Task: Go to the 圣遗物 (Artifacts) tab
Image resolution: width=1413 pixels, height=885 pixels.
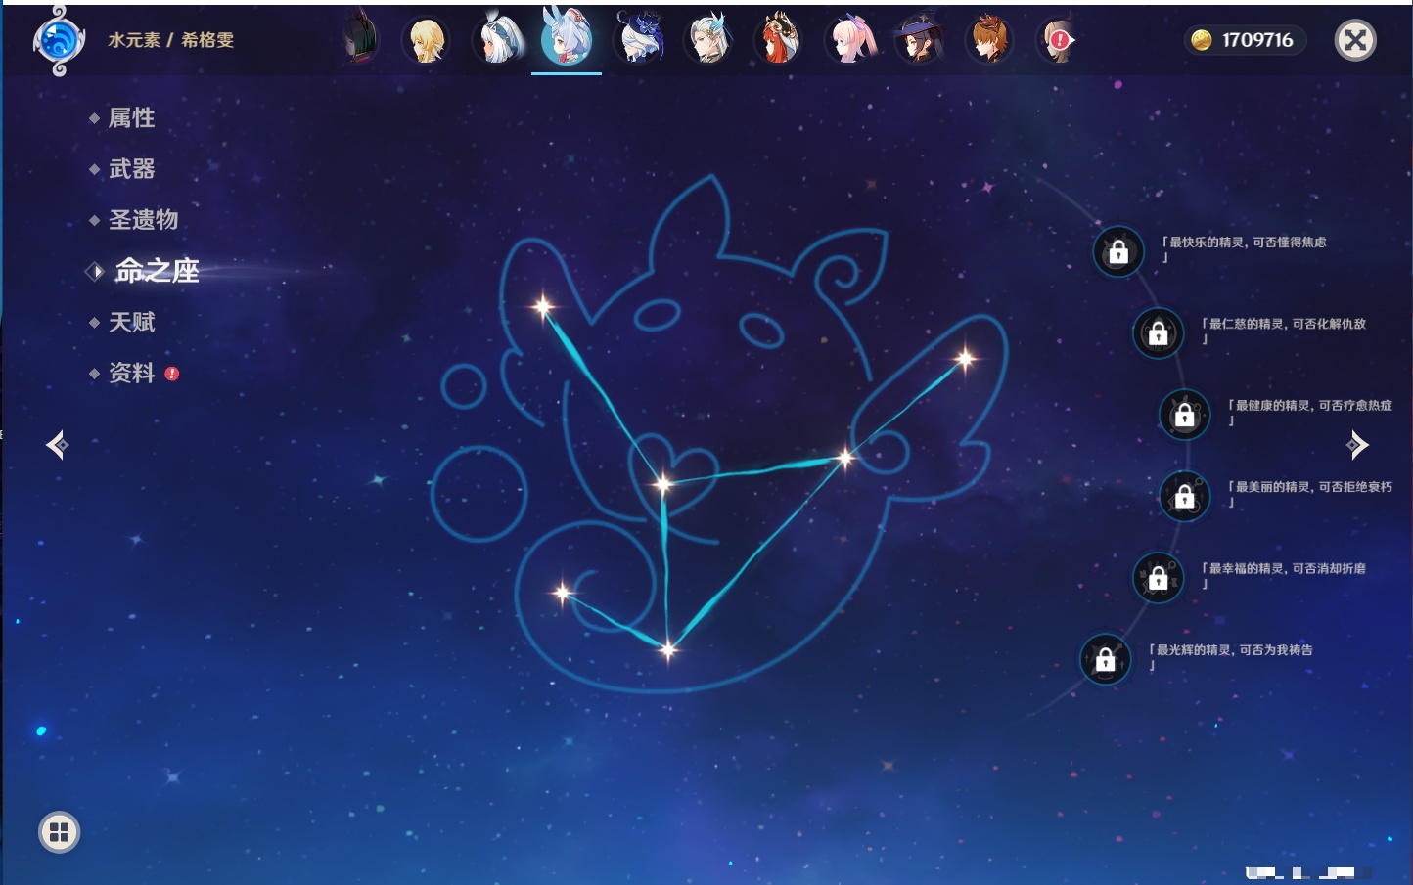Action: click(143, 220)
